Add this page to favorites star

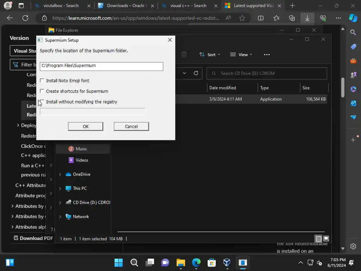tap(242, 18)
